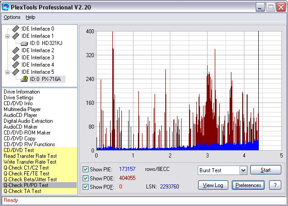Open CD/DVD Copy function
The image size is (288, 206).
pyautogui.click(x=19, y=139)
